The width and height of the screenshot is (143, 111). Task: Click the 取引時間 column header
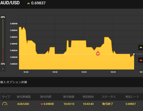(x=69, y=97)
